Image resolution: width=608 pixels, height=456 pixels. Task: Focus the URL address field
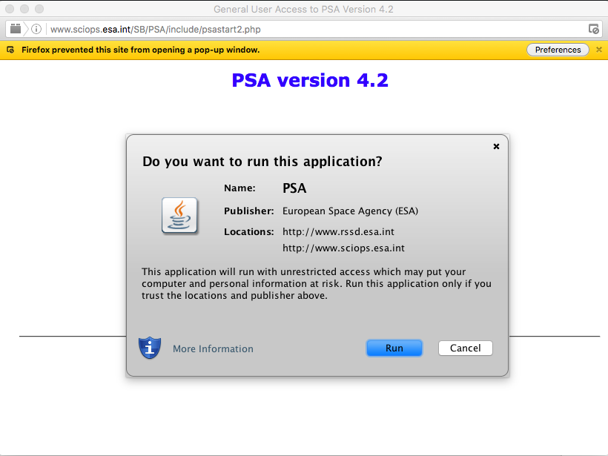[x=310, y=29]
